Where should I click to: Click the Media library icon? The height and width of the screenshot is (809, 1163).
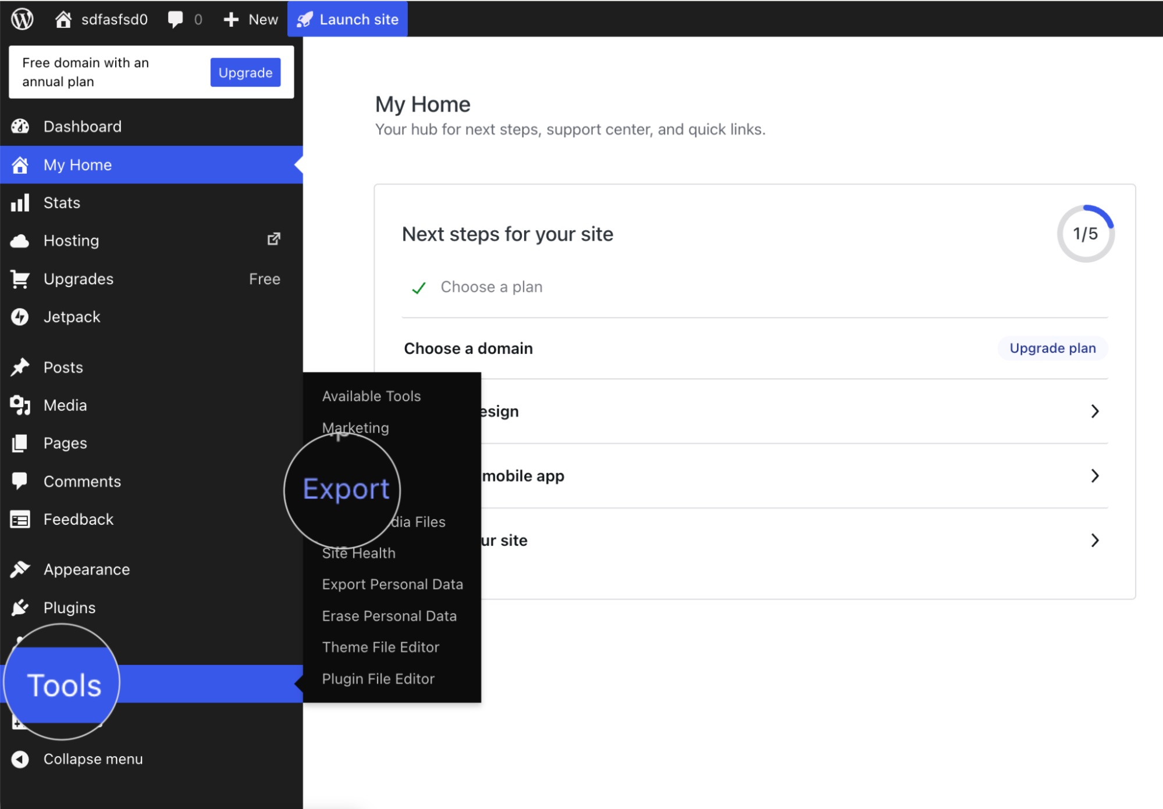(20, 405)
